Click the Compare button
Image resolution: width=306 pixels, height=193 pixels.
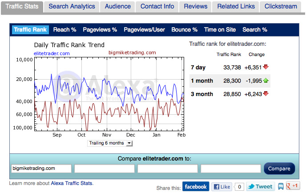(x=279, y=169)
